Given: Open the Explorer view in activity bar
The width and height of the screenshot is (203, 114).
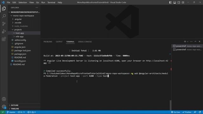Looking at the screenshot, I should coord(4,9).
